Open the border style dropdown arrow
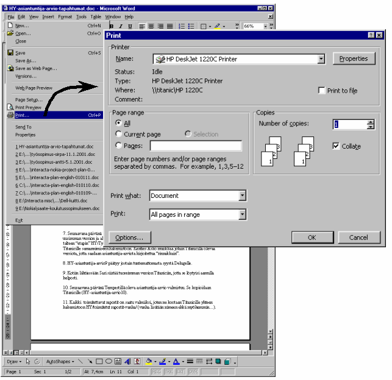This screenshot has height=380, width=392. (210, 26)
